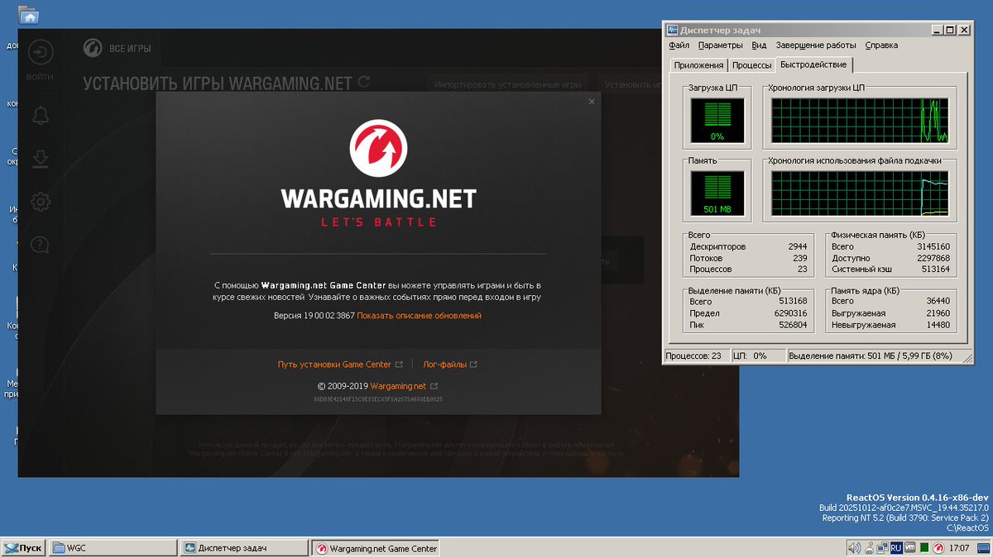Click the green CPU usage tray icon
The width and height of the screenshot is (993, 558).
click(923, 547)
